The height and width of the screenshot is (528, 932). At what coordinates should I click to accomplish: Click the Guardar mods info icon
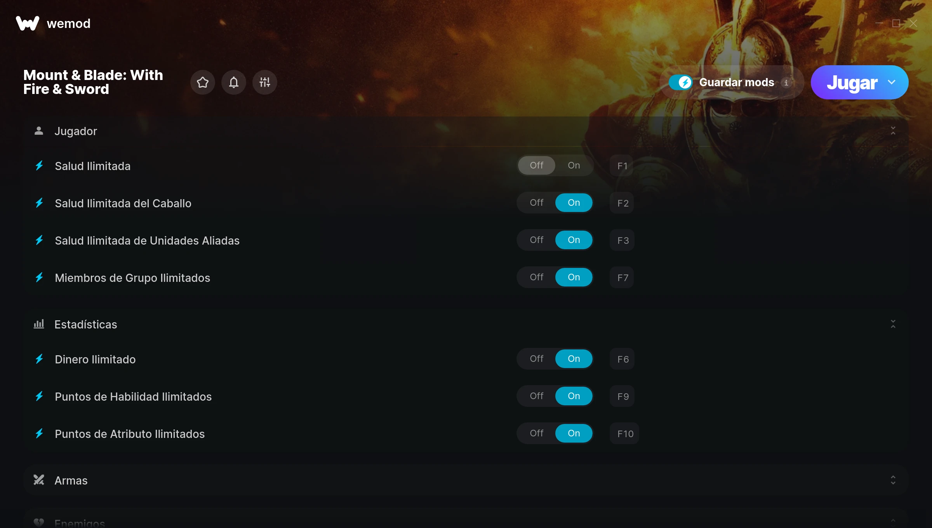click(x=786, y=83)
